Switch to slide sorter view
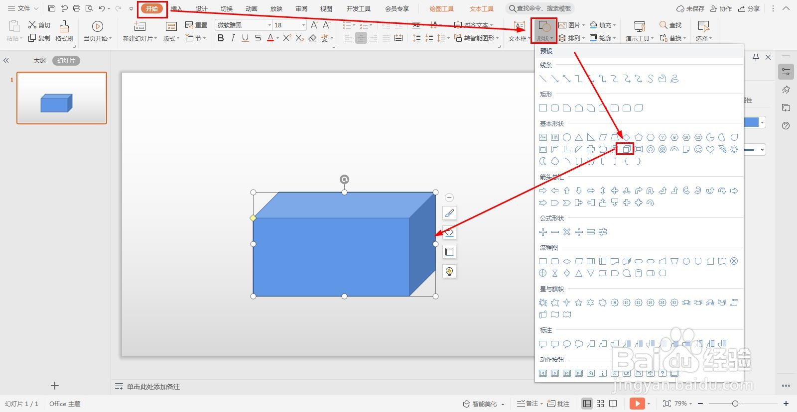 coord(600,404)
